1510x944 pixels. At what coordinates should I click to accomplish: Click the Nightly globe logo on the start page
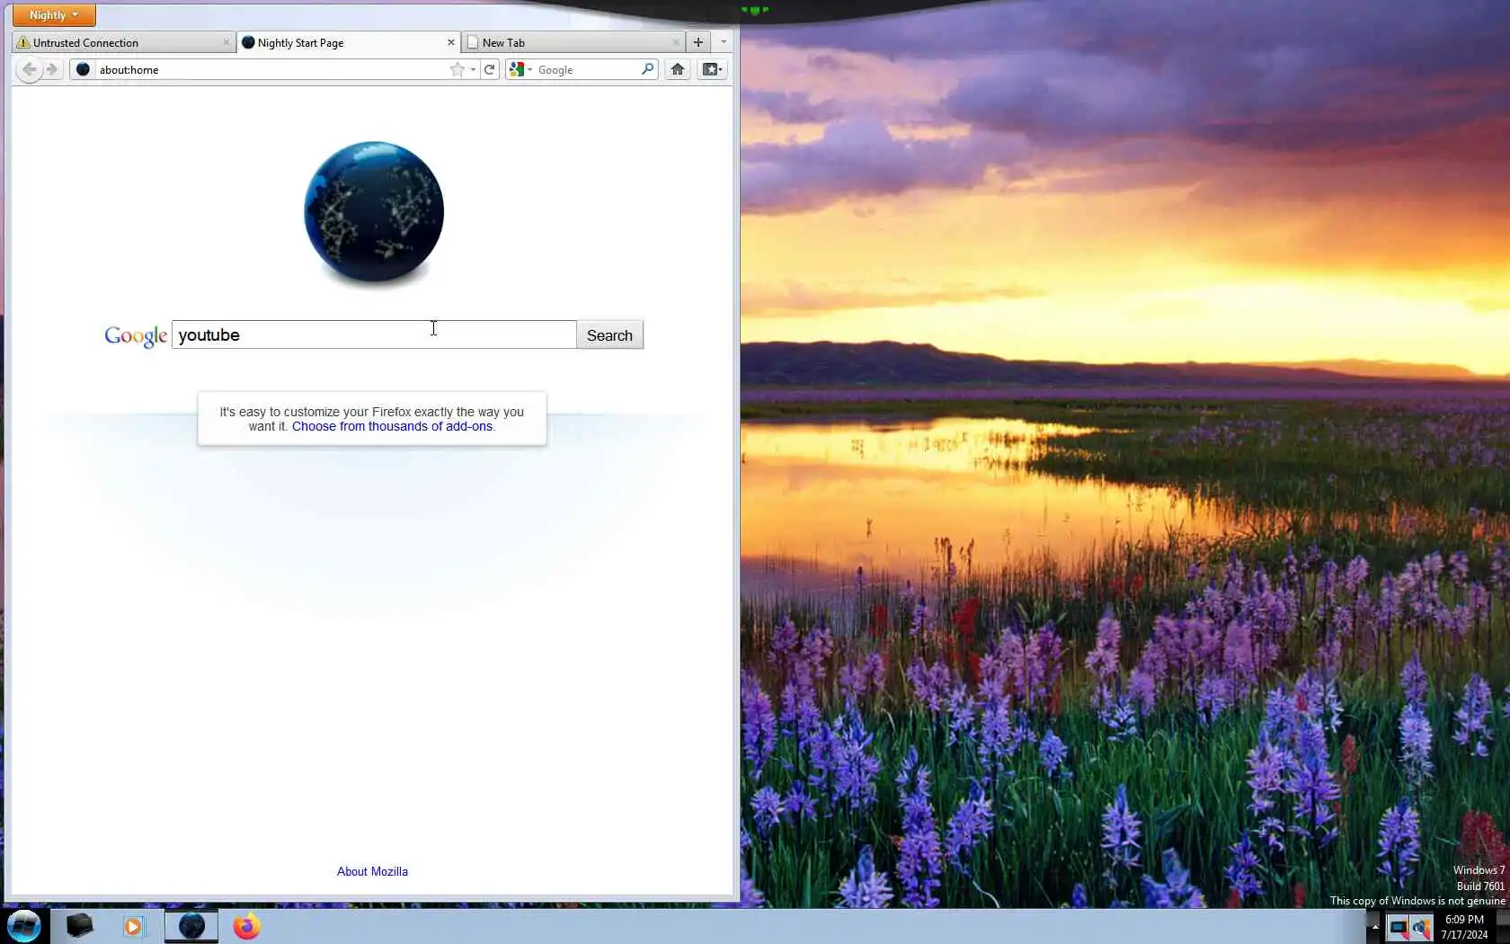(x=374, y=212)
